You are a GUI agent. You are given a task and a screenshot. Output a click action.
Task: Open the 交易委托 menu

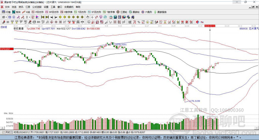pos(69,7)
